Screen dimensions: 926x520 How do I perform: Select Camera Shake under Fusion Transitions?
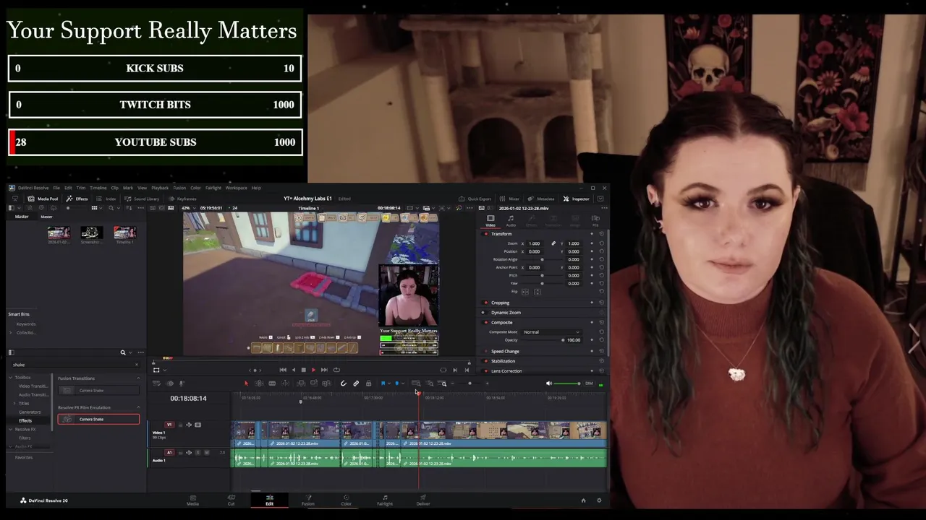98,390
